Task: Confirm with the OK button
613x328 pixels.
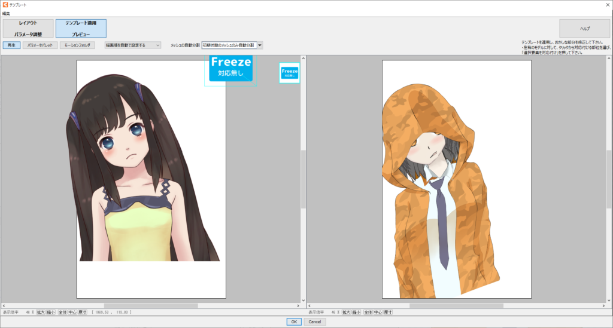Action: [x=294, y=322]
